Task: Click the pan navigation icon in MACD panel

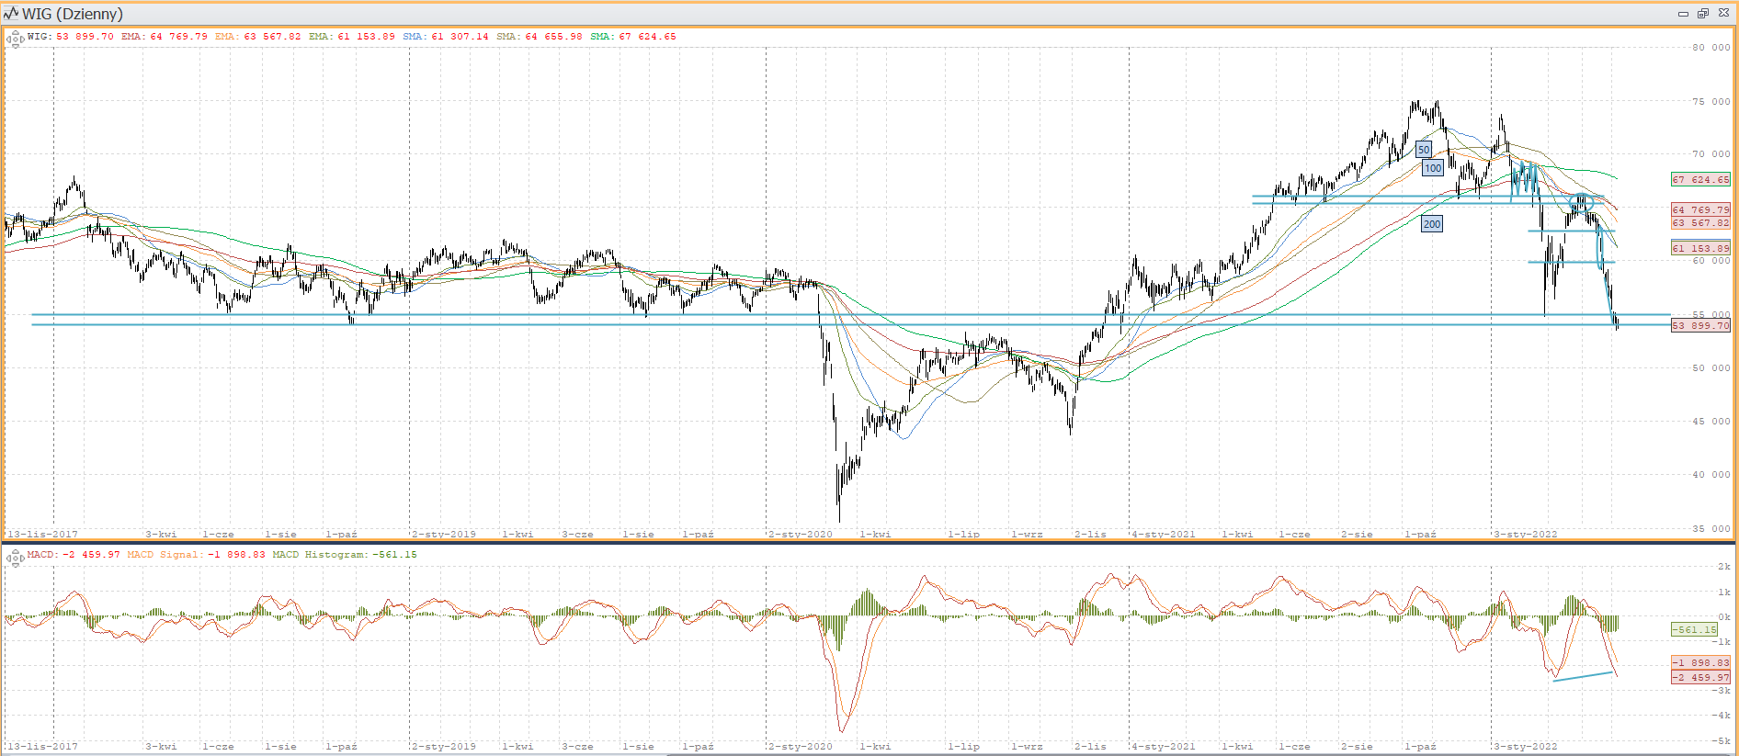Action: [x=15, y=557]
